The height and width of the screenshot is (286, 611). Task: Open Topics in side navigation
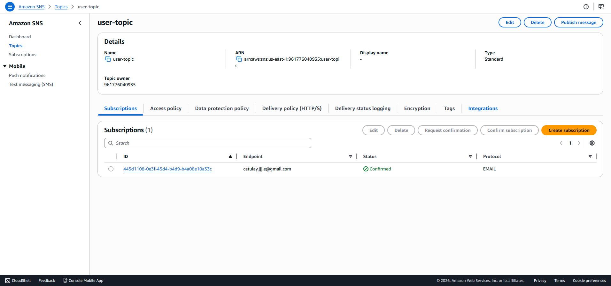pos(16,46)
